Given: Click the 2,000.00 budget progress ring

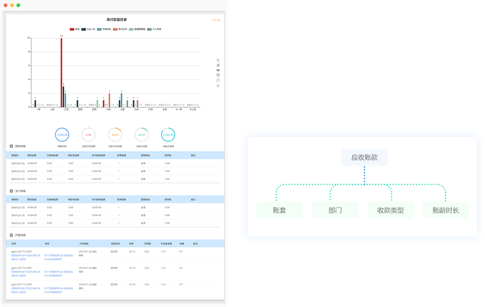Looking at the screenshot, I should click(x=62, y=135).
